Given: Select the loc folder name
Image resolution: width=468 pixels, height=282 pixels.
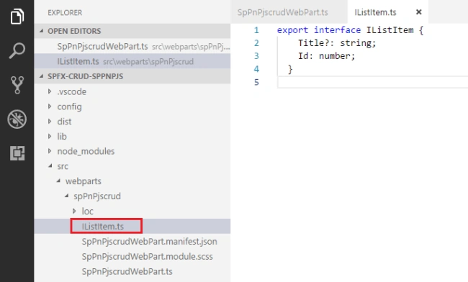Looking at the screenshot, I should (x=87, y=211).
